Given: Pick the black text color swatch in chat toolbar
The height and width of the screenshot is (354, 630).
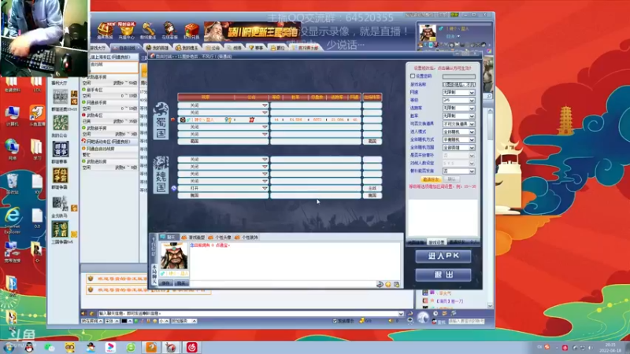Looking at the screenshot, I should [124, 321].
